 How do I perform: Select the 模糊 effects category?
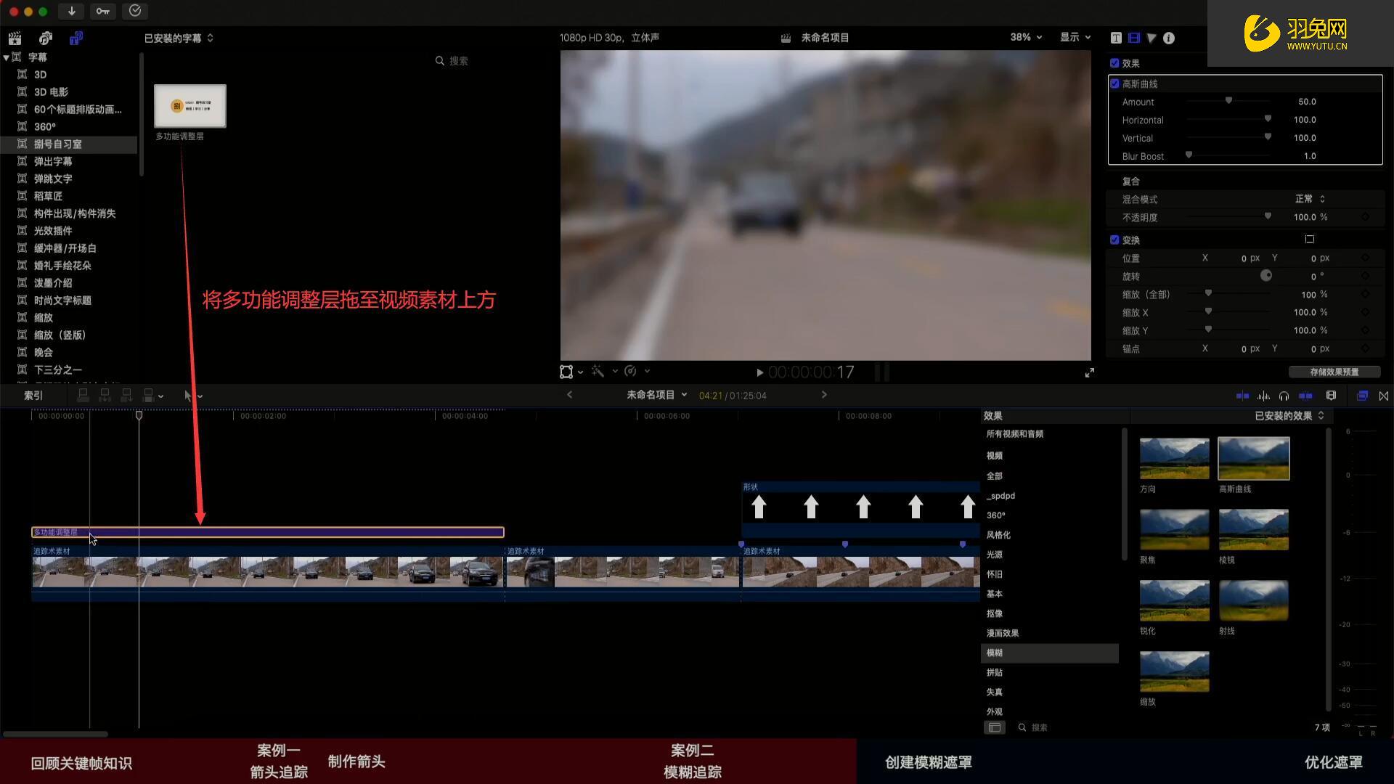pos(1049,653)
